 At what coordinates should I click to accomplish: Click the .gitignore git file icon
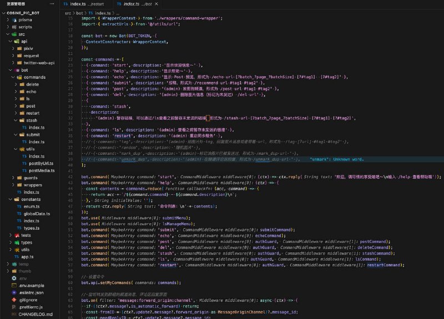pos(14,300)
